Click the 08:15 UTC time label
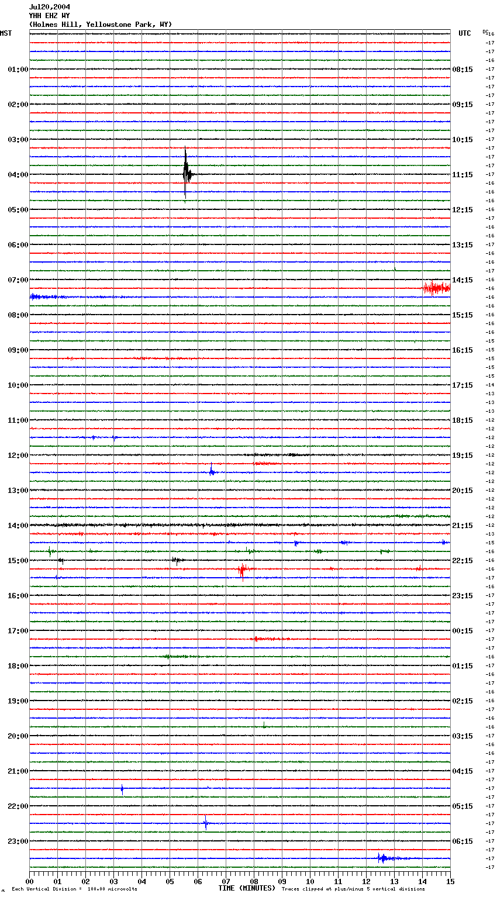Viewport: 497px width, 897px height. click(463, 70)
